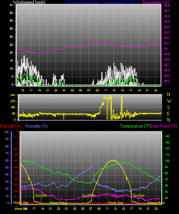Select the 'Temperature (°F)' legend label
Viewport: 179px width, 214px height.
click(x=135, y=126)
